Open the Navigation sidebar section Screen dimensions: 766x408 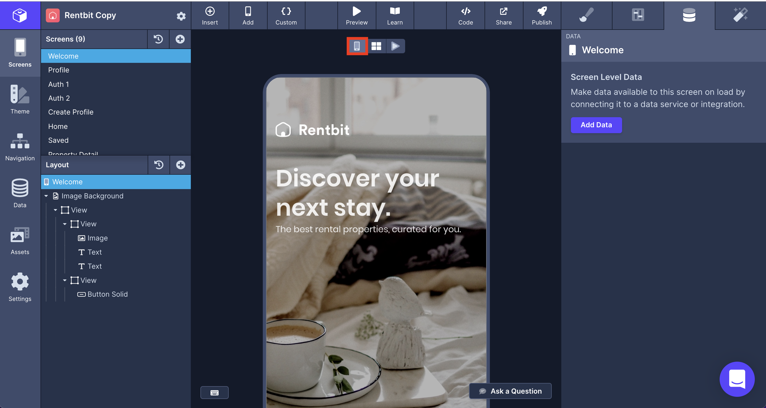[20, 147]
